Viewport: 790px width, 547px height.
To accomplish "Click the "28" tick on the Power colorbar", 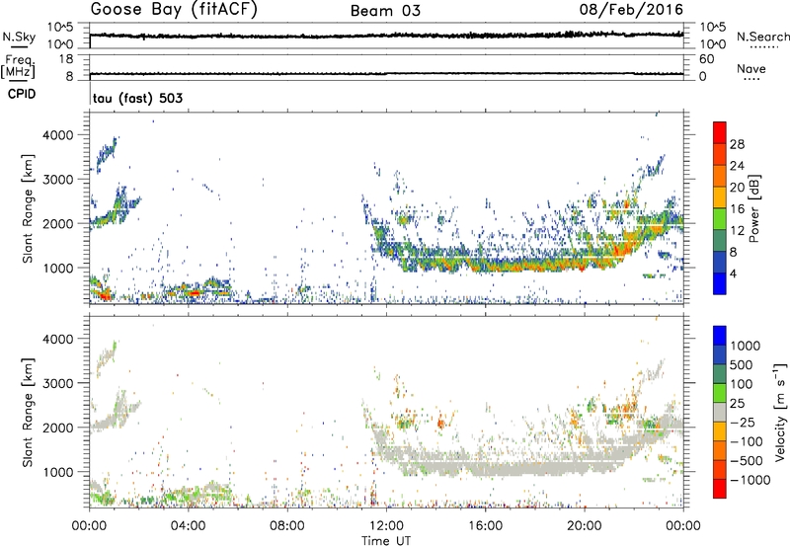I will click(x=737, y=144).
